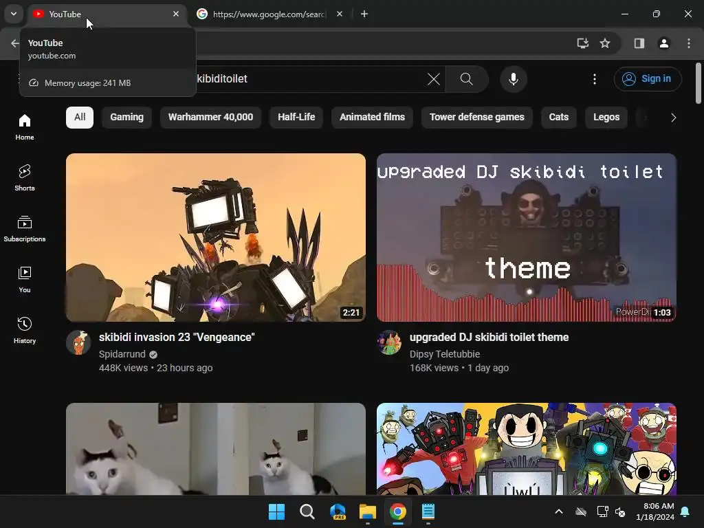This screenshot has width=704, height=528.
Task: Open the taskbar clock showing 8:06 AM
Action: tap(655, 511)
